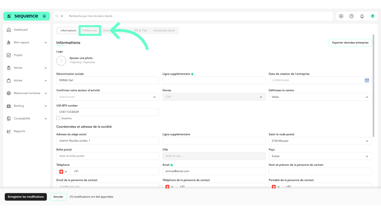
Task: Open the clock history icon
Action: (352, 16)
